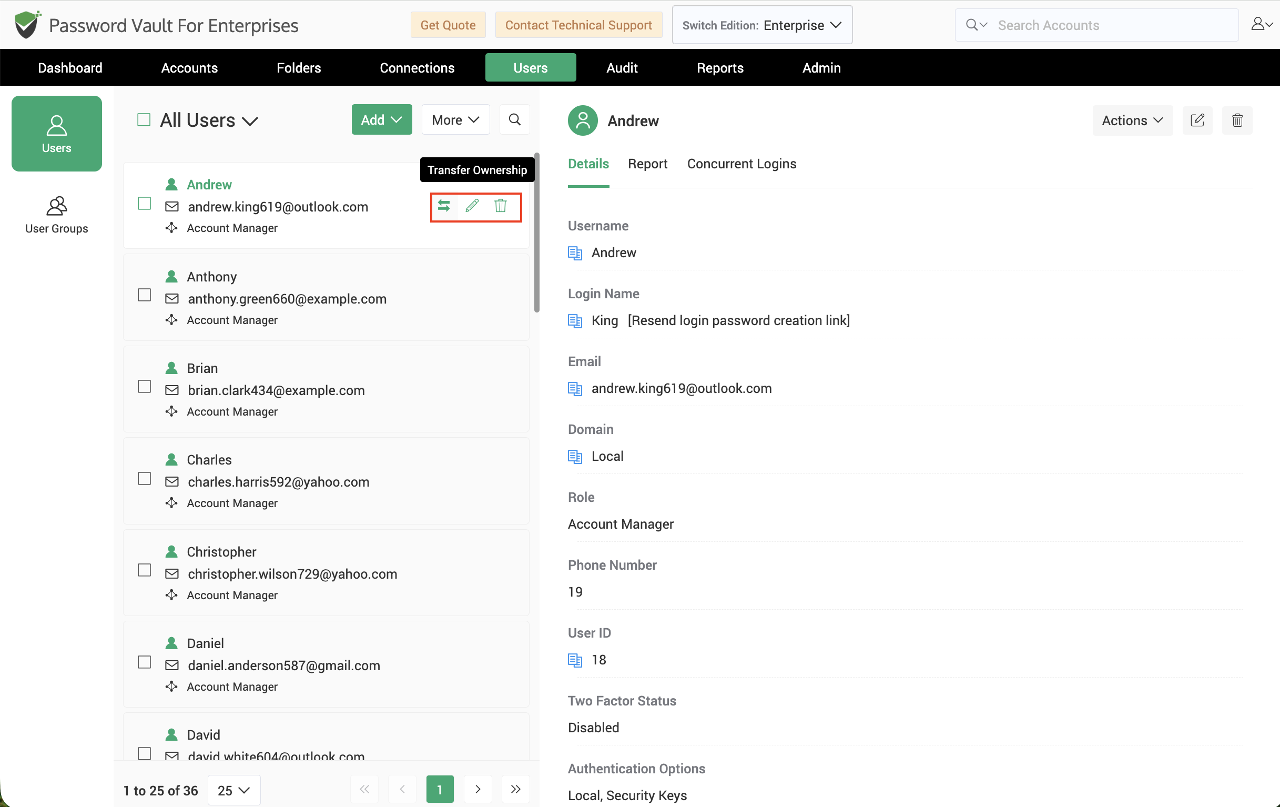Click delete trash icon in details header
This screenshot has height=807, width=1280.
[1237, 120]
